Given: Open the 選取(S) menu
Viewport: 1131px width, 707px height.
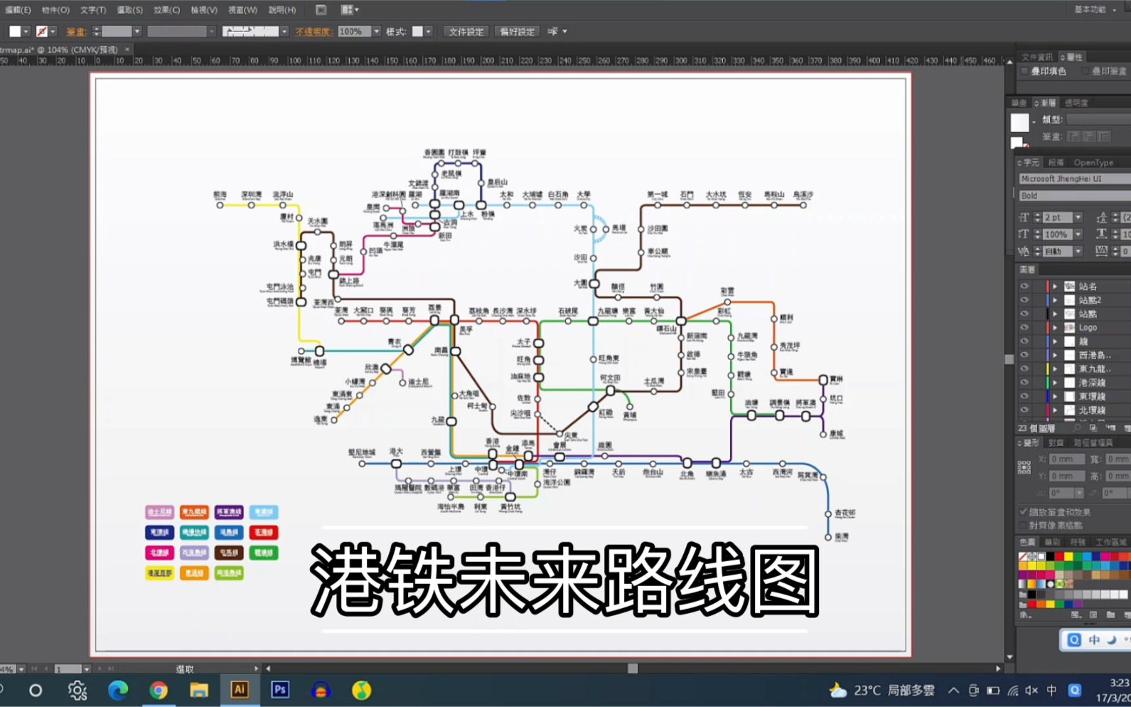Looking at the screenshot, I should 130,10.
